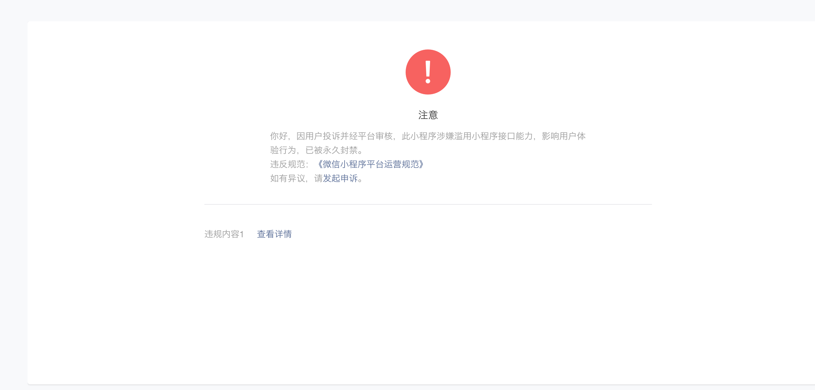Click the 因用户投诉 phrase
Viewport: 815px width, 390px height.
point(318,136)
